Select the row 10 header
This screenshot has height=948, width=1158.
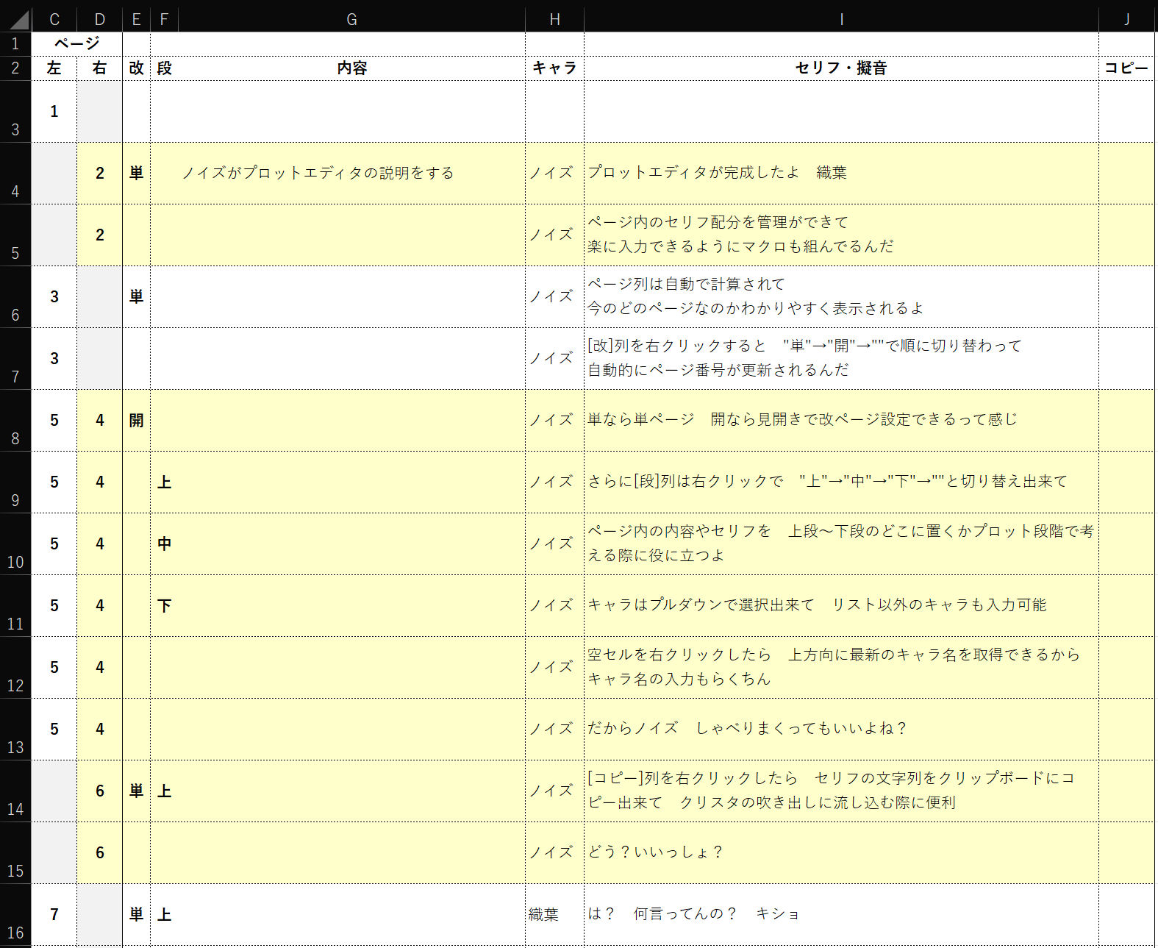coord(15,544)
